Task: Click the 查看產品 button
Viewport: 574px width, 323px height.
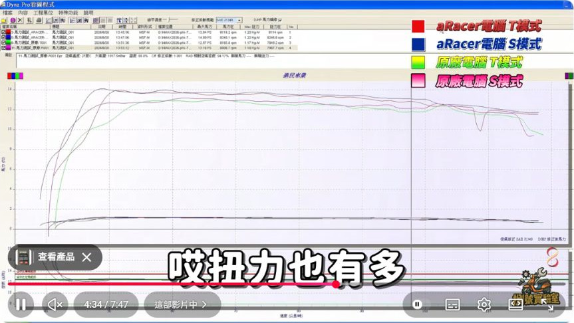Action: pyautogui.click(x=56, y=257)
